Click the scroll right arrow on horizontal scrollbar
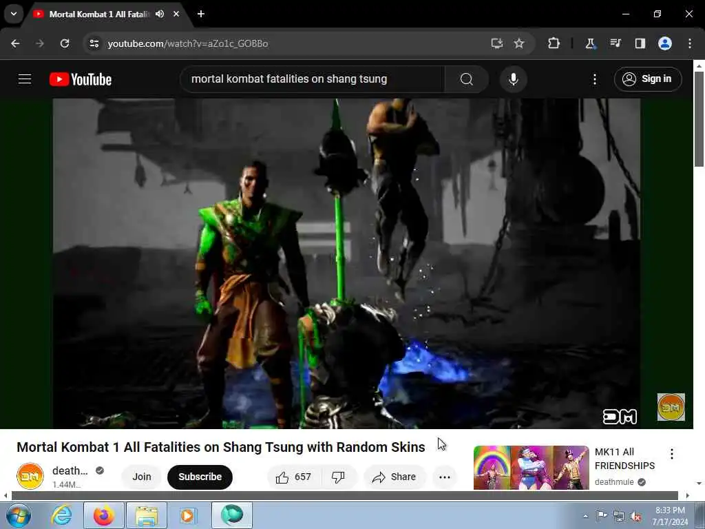705x529 pixels. (x=688, y=495)
